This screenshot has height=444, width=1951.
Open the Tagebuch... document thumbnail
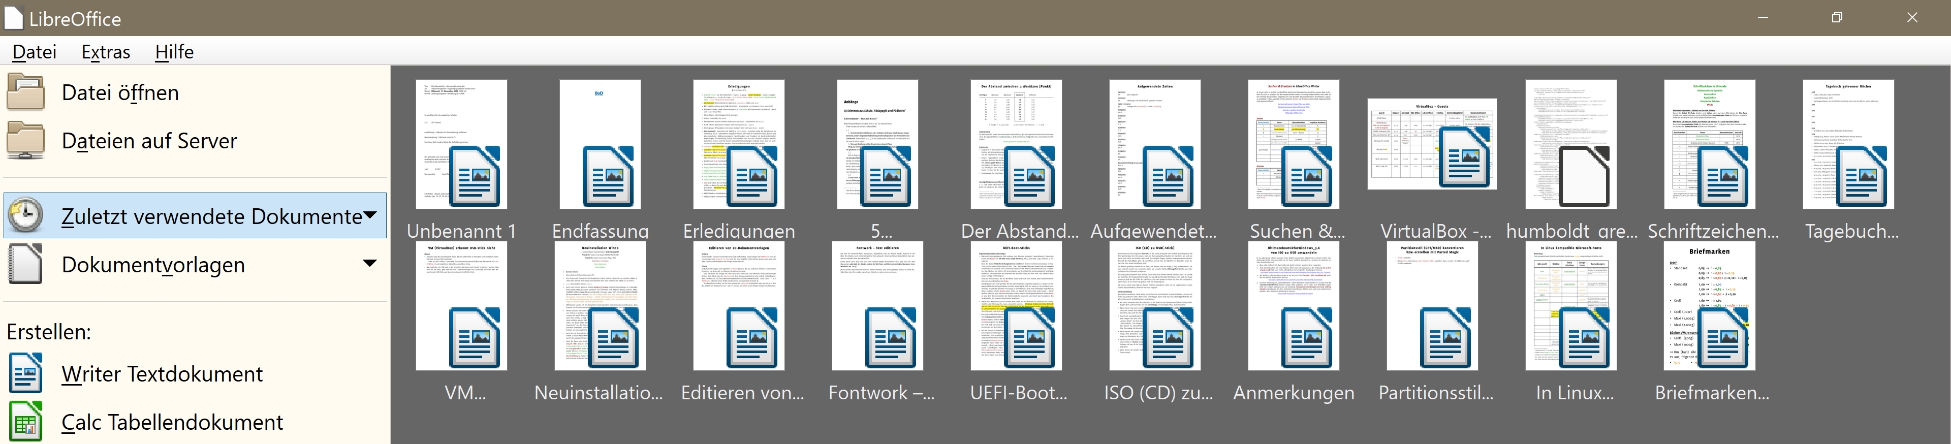pyautogui.click(x=1848, y=144)
